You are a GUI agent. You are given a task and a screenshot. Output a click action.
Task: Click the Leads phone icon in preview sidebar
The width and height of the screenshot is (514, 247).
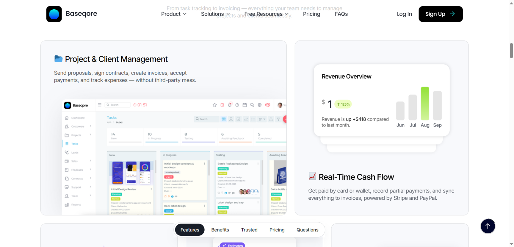(x=67, y=152)
